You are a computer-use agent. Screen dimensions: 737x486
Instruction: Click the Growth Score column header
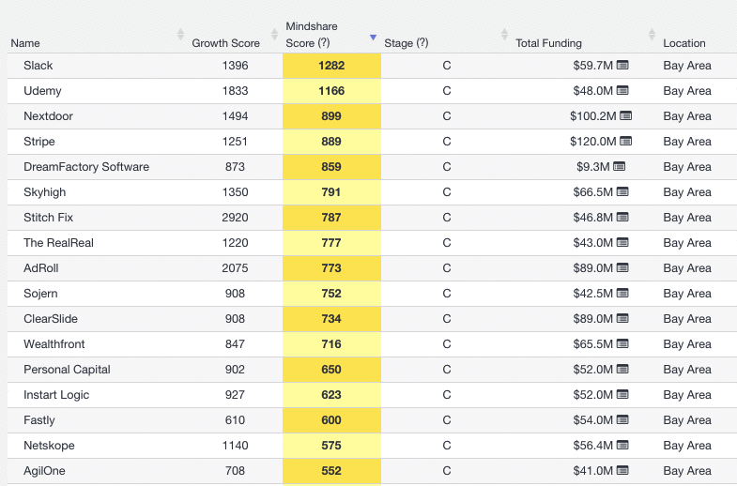[x=225, y=43]
